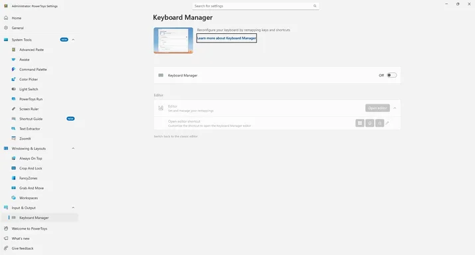
Task: Open PowerToys Run label in sidebar
Action: pyautogui.click(x=31, y=99)
